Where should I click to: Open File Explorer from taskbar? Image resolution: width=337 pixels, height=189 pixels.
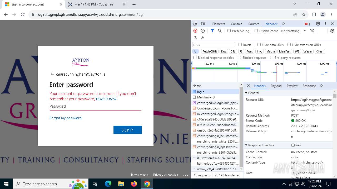coord(121,184)
